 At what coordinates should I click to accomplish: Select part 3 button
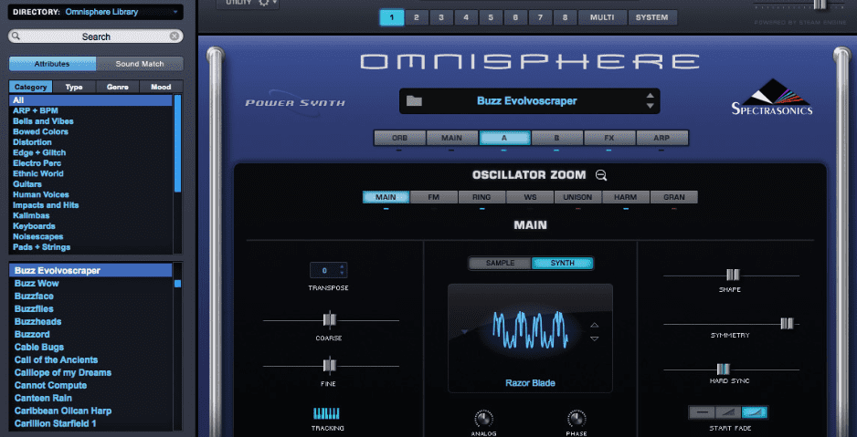click(441, 17)
